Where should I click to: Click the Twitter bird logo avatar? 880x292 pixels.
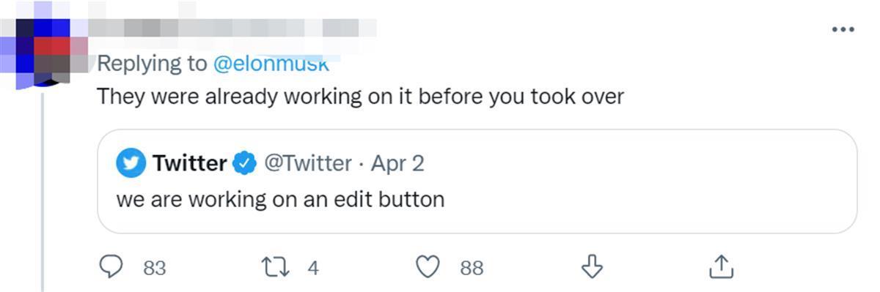(x=131, y=163)
